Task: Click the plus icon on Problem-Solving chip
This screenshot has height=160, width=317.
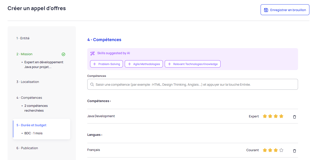Action: (95, 64)
